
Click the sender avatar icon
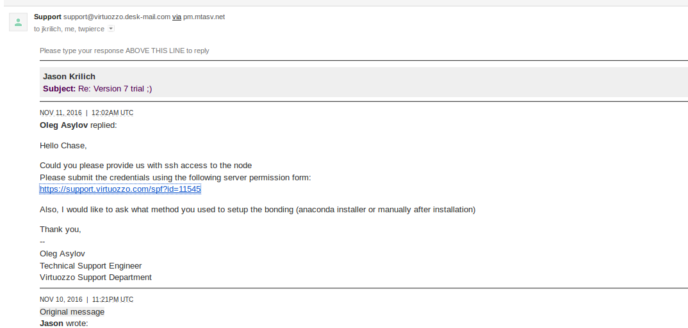(18, 22)
